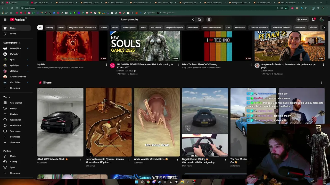The height and width of the screenshot is (185, 330).
Task: Open options for Bugatti Veyron short
Action: click(x=226, y=160)
